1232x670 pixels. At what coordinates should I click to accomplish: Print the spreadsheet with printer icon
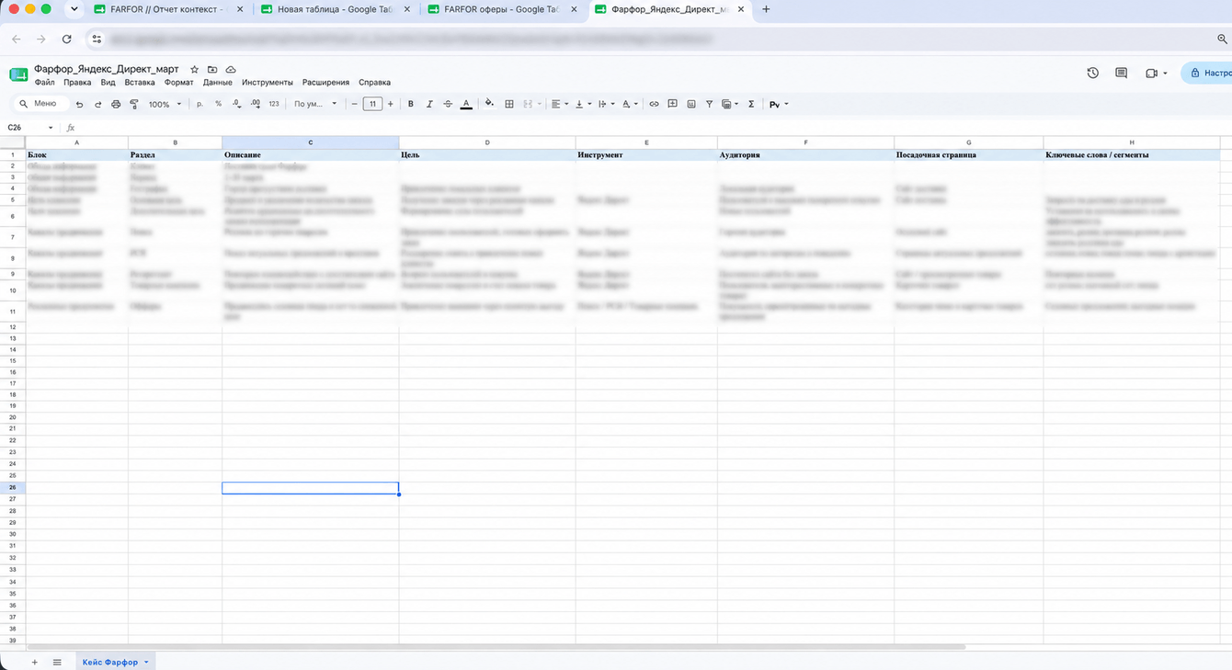(116, 104)
